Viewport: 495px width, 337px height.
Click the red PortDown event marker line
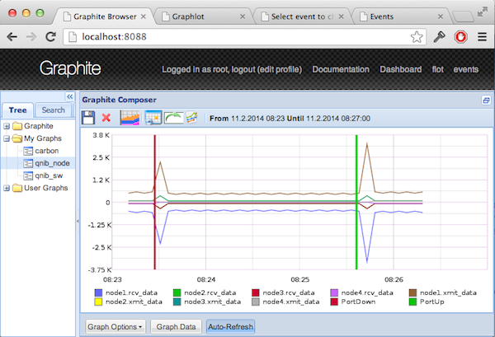click(155, 202)
